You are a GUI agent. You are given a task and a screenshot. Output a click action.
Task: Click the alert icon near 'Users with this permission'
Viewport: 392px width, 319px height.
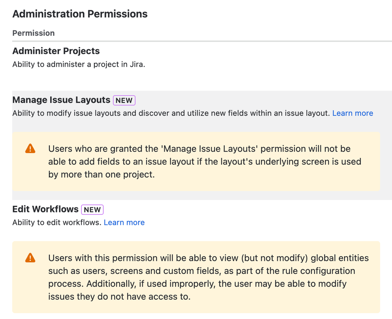pos(30,257)
